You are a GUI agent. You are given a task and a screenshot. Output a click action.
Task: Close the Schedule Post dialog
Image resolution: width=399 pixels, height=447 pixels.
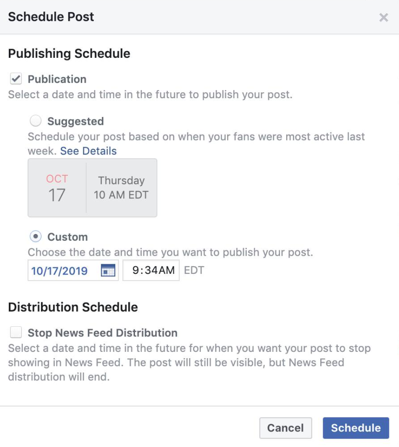tap(383, 17)
